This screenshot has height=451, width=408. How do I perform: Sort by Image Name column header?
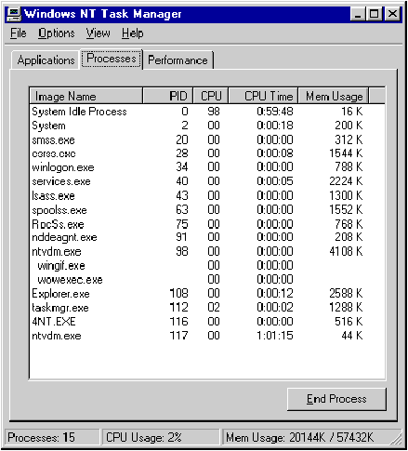[86, 96]
